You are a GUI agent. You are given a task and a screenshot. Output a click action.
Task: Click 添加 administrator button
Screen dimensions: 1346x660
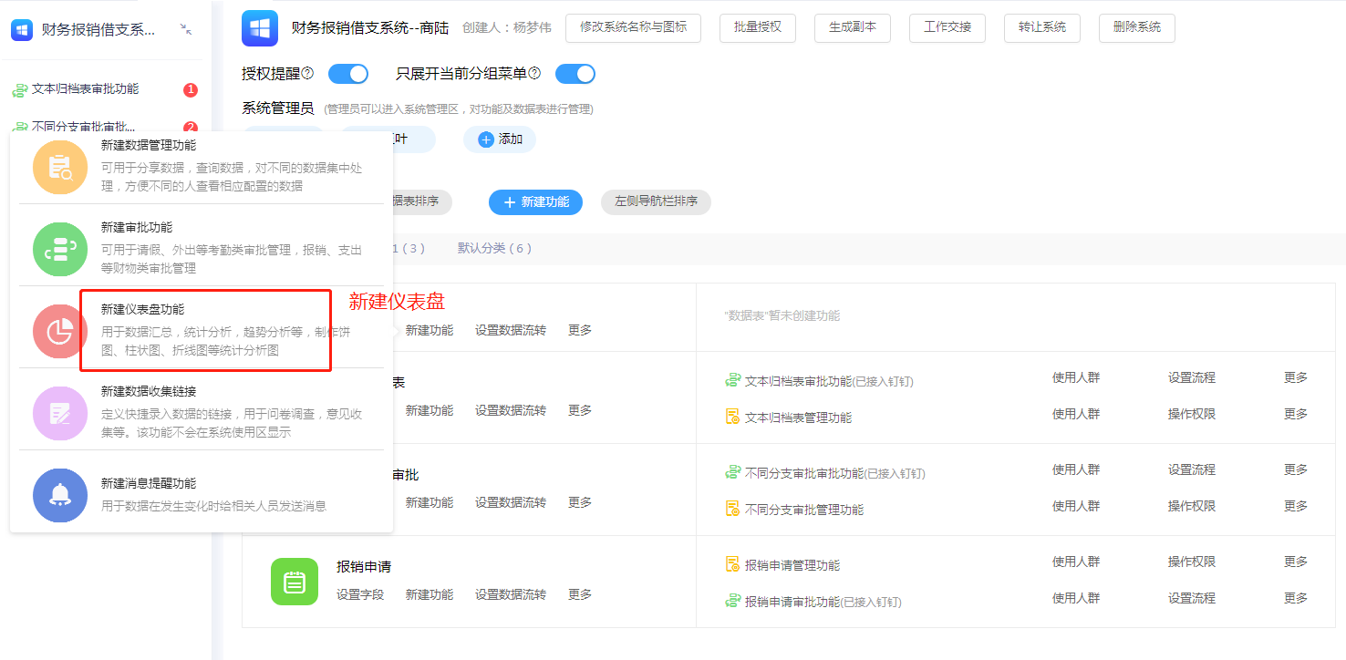pyautogui.click(x=500, y=139)
